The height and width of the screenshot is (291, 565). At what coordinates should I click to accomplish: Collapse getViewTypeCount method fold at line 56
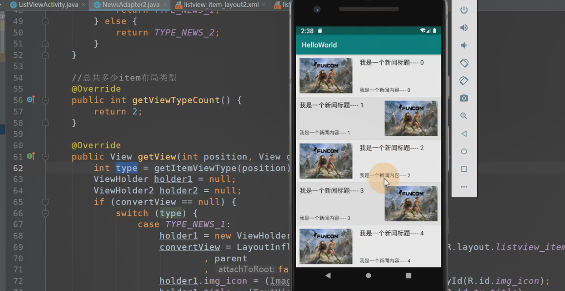click(x=45, y=100)
